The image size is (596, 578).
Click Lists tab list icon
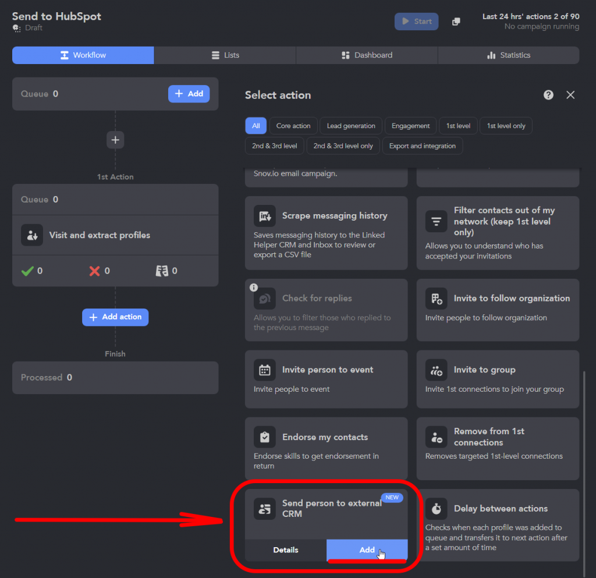pyautogui.click(x=215, y=55)
